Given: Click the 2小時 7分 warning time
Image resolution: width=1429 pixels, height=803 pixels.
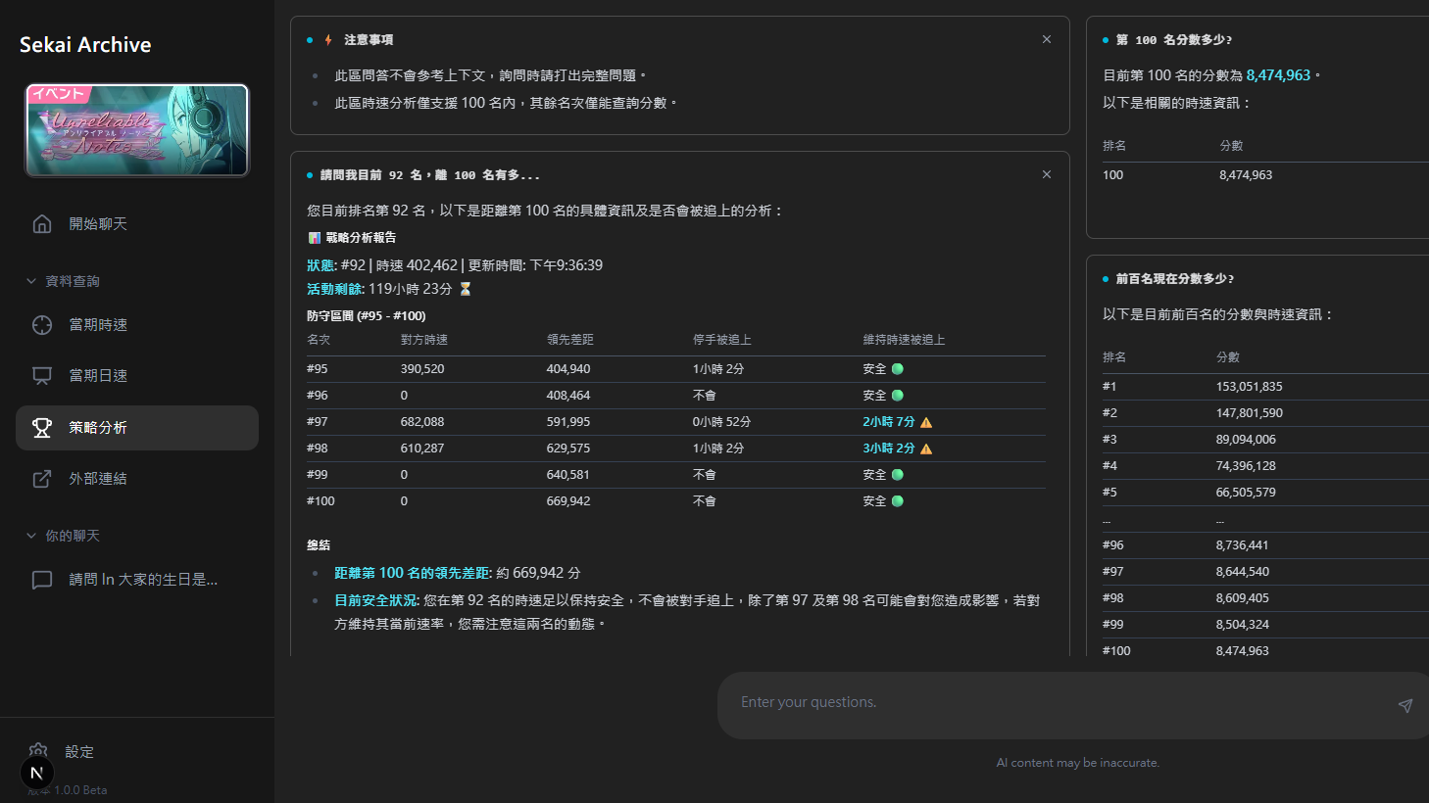Looking at the screenshot, I should pyautogui.click(x=888, y=422).
